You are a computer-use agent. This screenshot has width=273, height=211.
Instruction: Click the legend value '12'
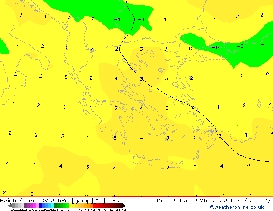(81, 210)
